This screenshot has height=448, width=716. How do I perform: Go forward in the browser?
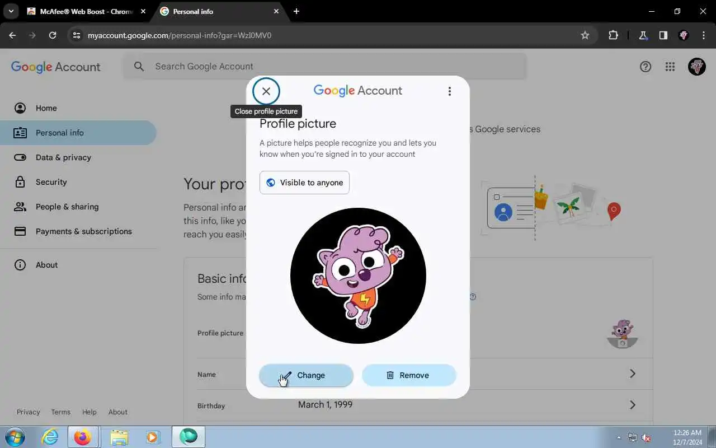click(32, 35)
